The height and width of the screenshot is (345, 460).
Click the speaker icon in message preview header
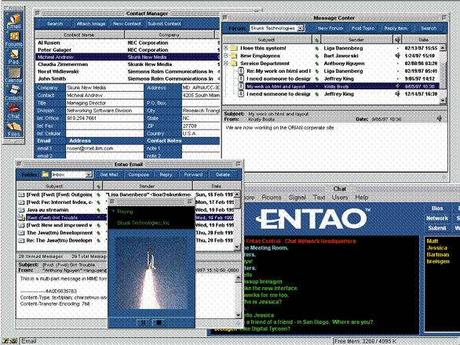[x=440, y=118]
